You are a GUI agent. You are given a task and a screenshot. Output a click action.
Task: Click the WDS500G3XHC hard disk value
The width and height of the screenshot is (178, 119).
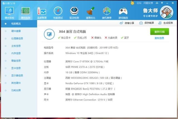(94, 78)
